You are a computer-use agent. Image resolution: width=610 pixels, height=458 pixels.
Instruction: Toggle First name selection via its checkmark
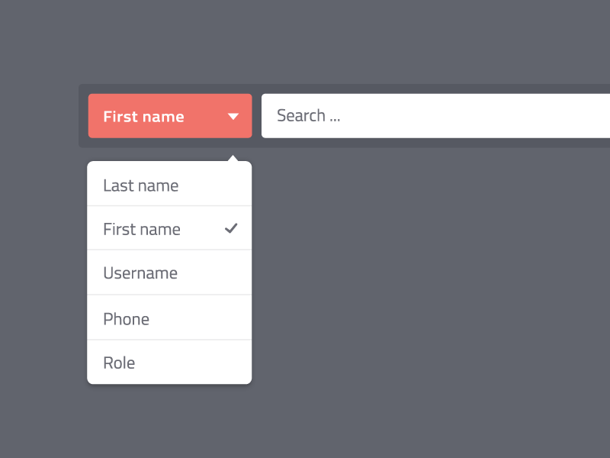pos(231,228)
